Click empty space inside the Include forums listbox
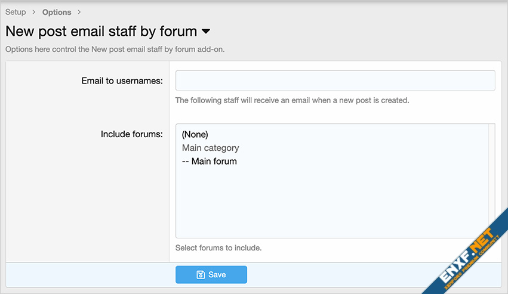 pyautogui.click(x=328, y=203)
